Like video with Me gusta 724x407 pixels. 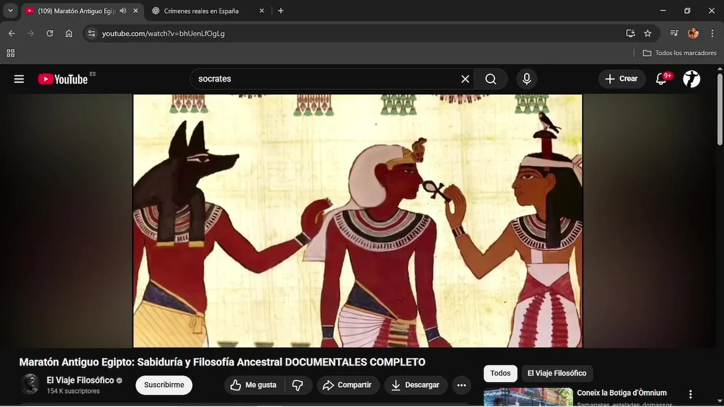[253, 385]
